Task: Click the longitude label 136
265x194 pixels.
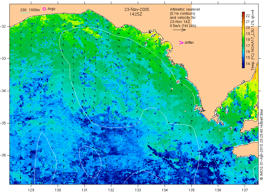Action: 218,190
